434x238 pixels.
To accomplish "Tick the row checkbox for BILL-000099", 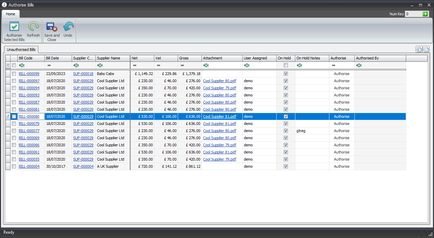I will pyautogui.click(x=14, y=74).
